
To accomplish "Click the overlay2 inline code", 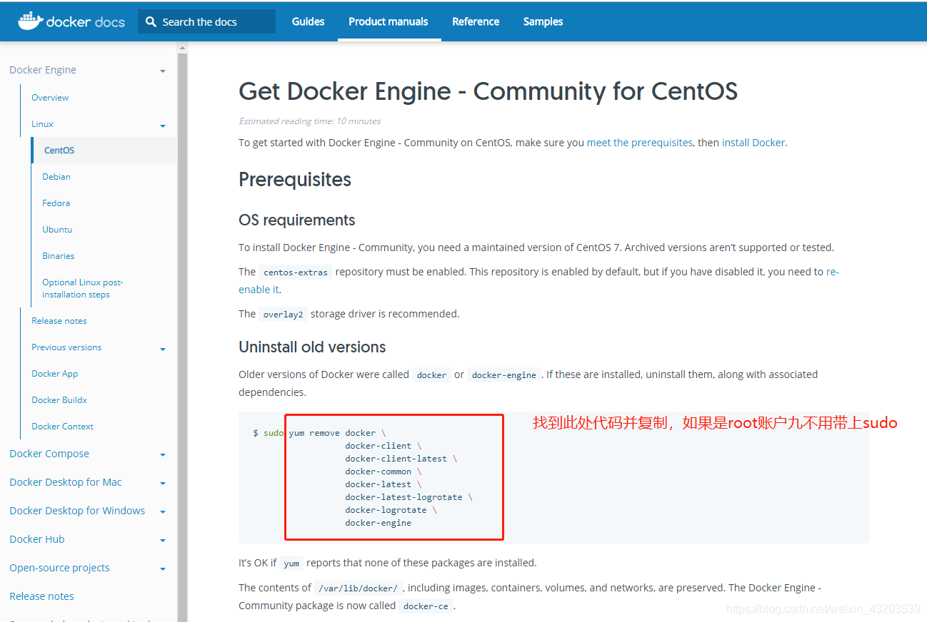I will [x=283, y=315].
